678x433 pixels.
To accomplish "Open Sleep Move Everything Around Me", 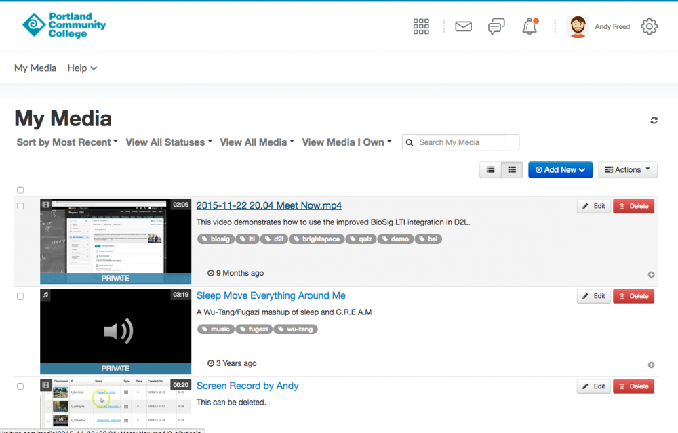I will 271,295.
